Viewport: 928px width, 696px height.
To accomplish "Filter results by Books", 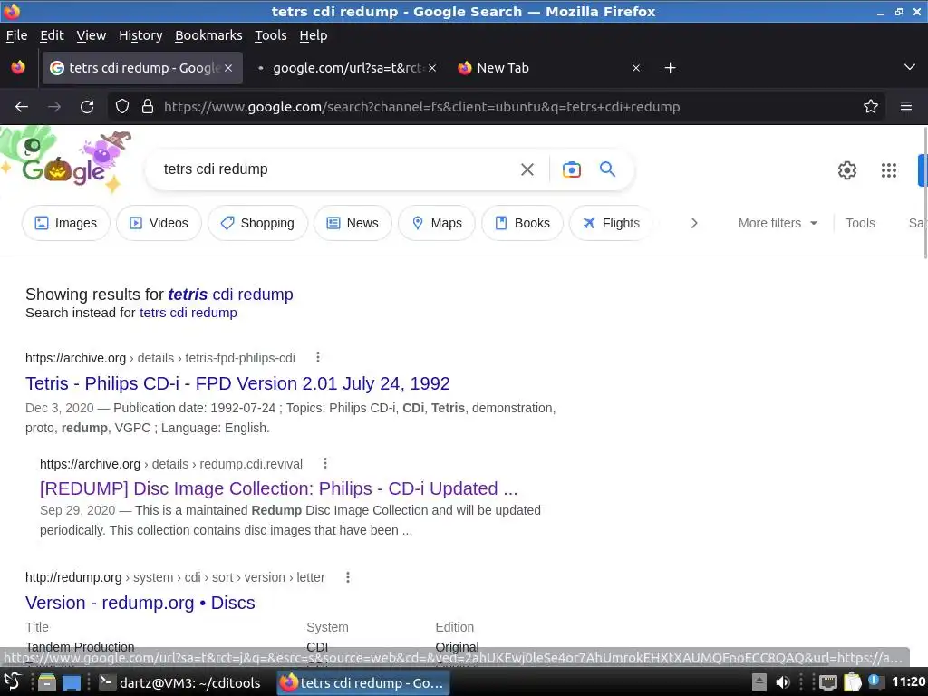I will tap(522, 223).
